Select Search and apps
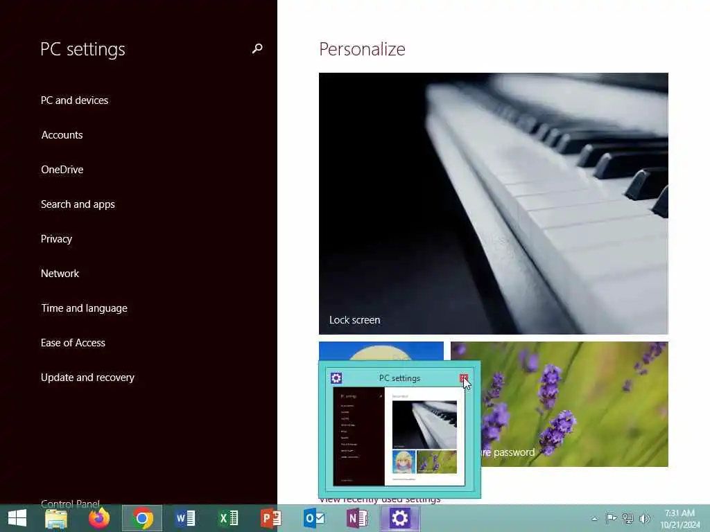This screenshot has width=710, height=532. pyautogui.click(x=78, y=204)
